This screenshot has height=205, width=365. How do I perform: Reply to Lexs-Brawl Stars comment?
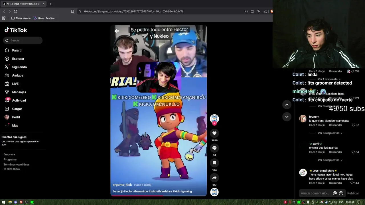[x=336, y=183]
